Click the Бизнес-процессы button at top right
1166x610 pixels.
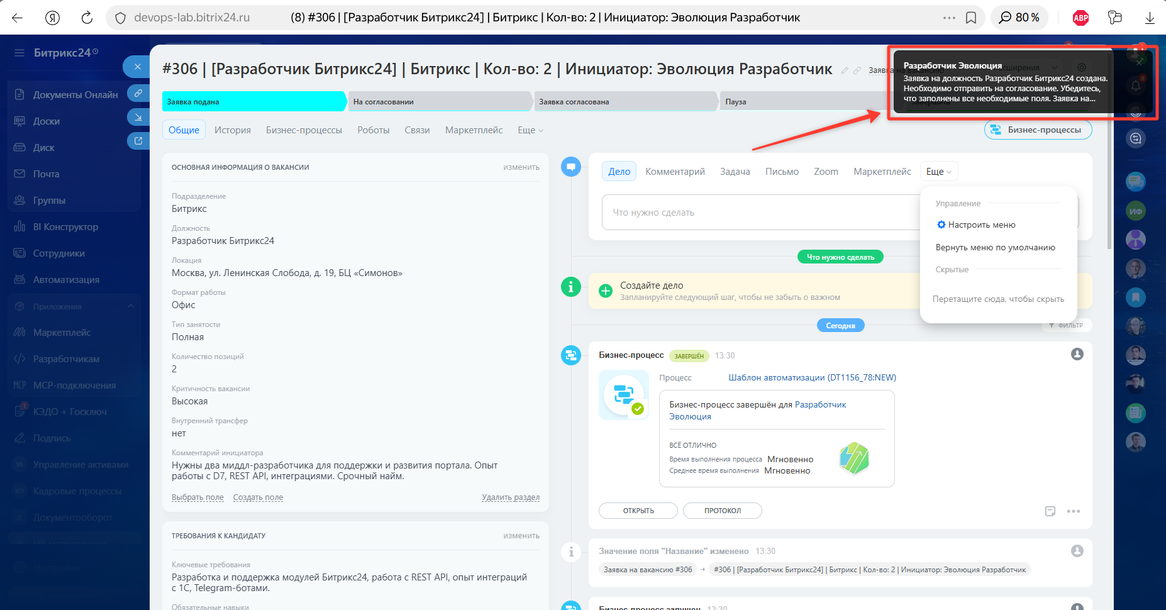coord(1038,130)
